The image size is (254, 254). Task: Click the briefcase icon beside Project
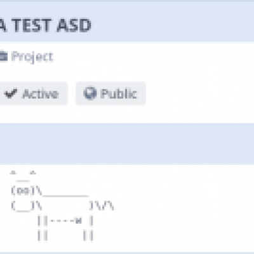(x=3, y=57)
